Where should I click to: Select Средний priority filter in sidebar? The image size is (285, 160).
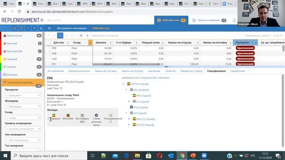(22, 59)
